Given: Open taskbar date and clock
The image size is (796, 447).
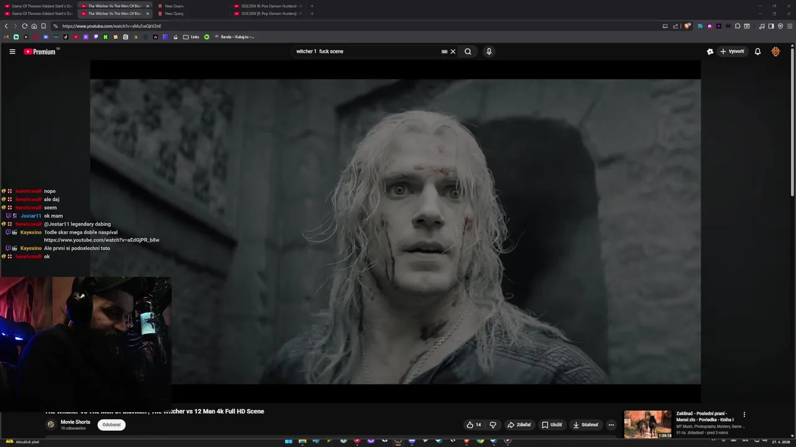Looking at the screenshot, I should [780, 441].
